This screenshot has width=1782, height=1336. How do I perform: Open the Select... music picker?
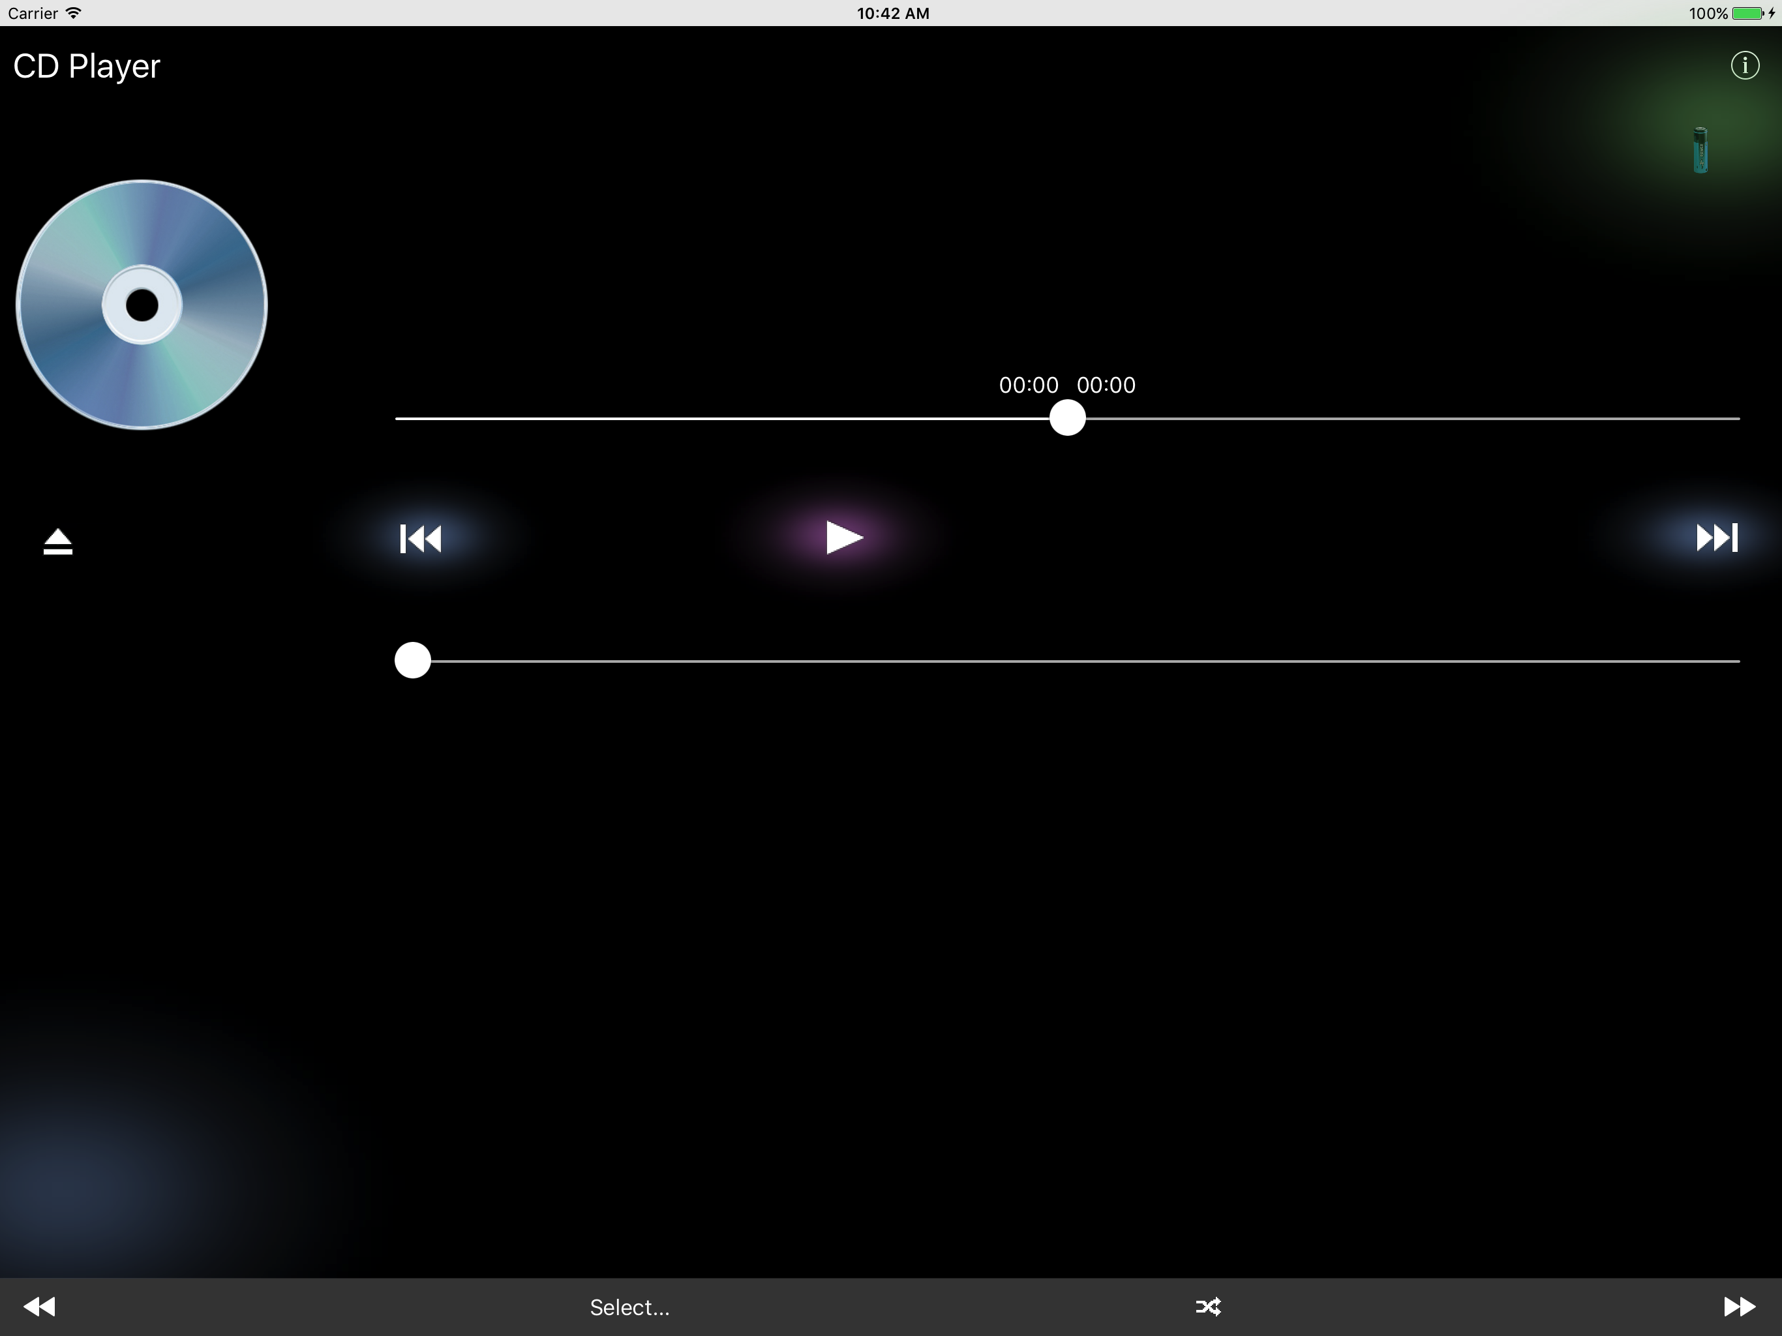pyautogui.click(x=629, y=1307)
